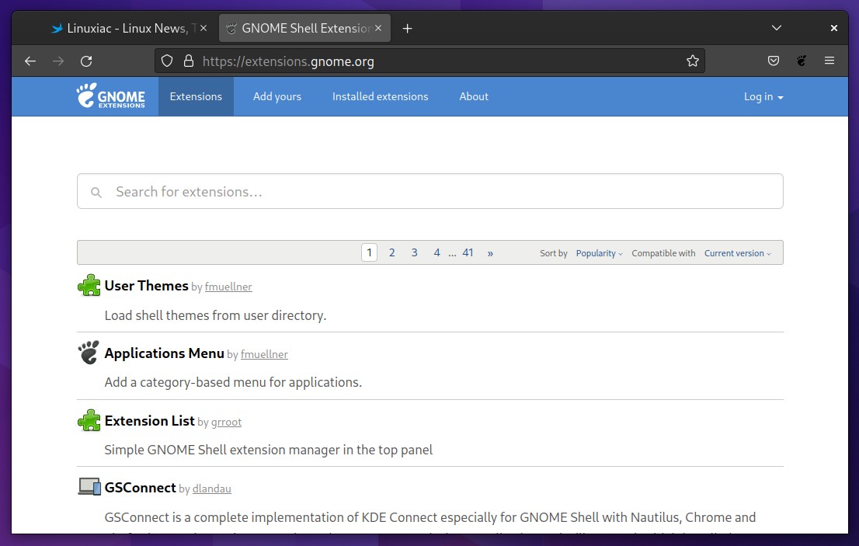
Task: Click 'Add a category-based menu for applications.' text
Action: coord(233,382)
